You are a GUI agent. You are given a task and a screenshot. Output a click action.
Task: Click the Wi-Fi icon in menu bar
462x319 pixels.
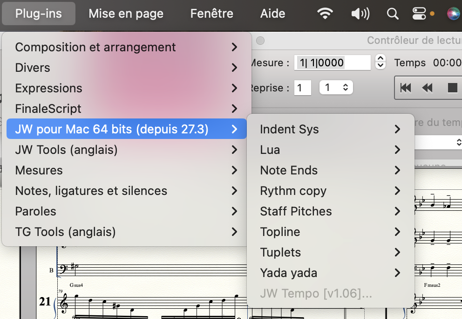(325, 14)
